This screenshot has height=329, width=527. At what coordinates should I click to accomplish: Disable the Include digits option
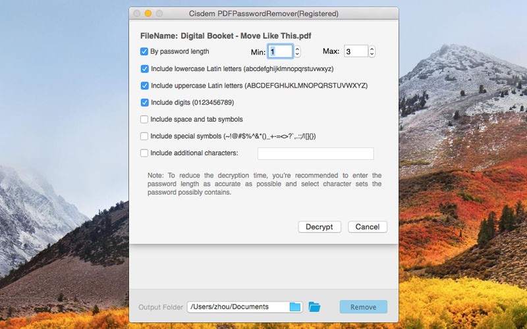(x=144, y=103)
